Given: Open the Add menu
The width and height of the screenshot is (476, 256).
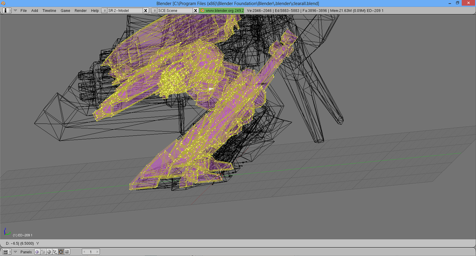Looking at the screenshot, I should click(x=34, y=11).
